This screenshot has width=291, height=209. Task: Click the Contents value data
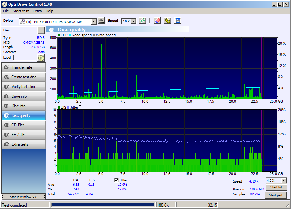point(41,52)
